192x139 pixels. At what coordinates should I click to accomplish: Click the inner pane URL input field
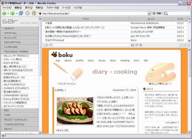pos(91,45)
